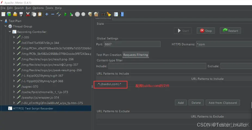Screen dimensions: 252x130
Task: Click the Recording Controller icon
Action: pyautogui.click(x=14, y=32)
